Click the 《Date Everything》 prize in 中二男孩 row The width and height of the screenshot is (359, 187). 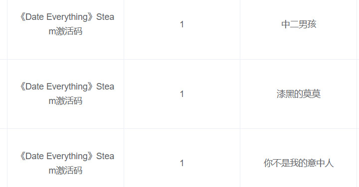click(x=66, y=24)
